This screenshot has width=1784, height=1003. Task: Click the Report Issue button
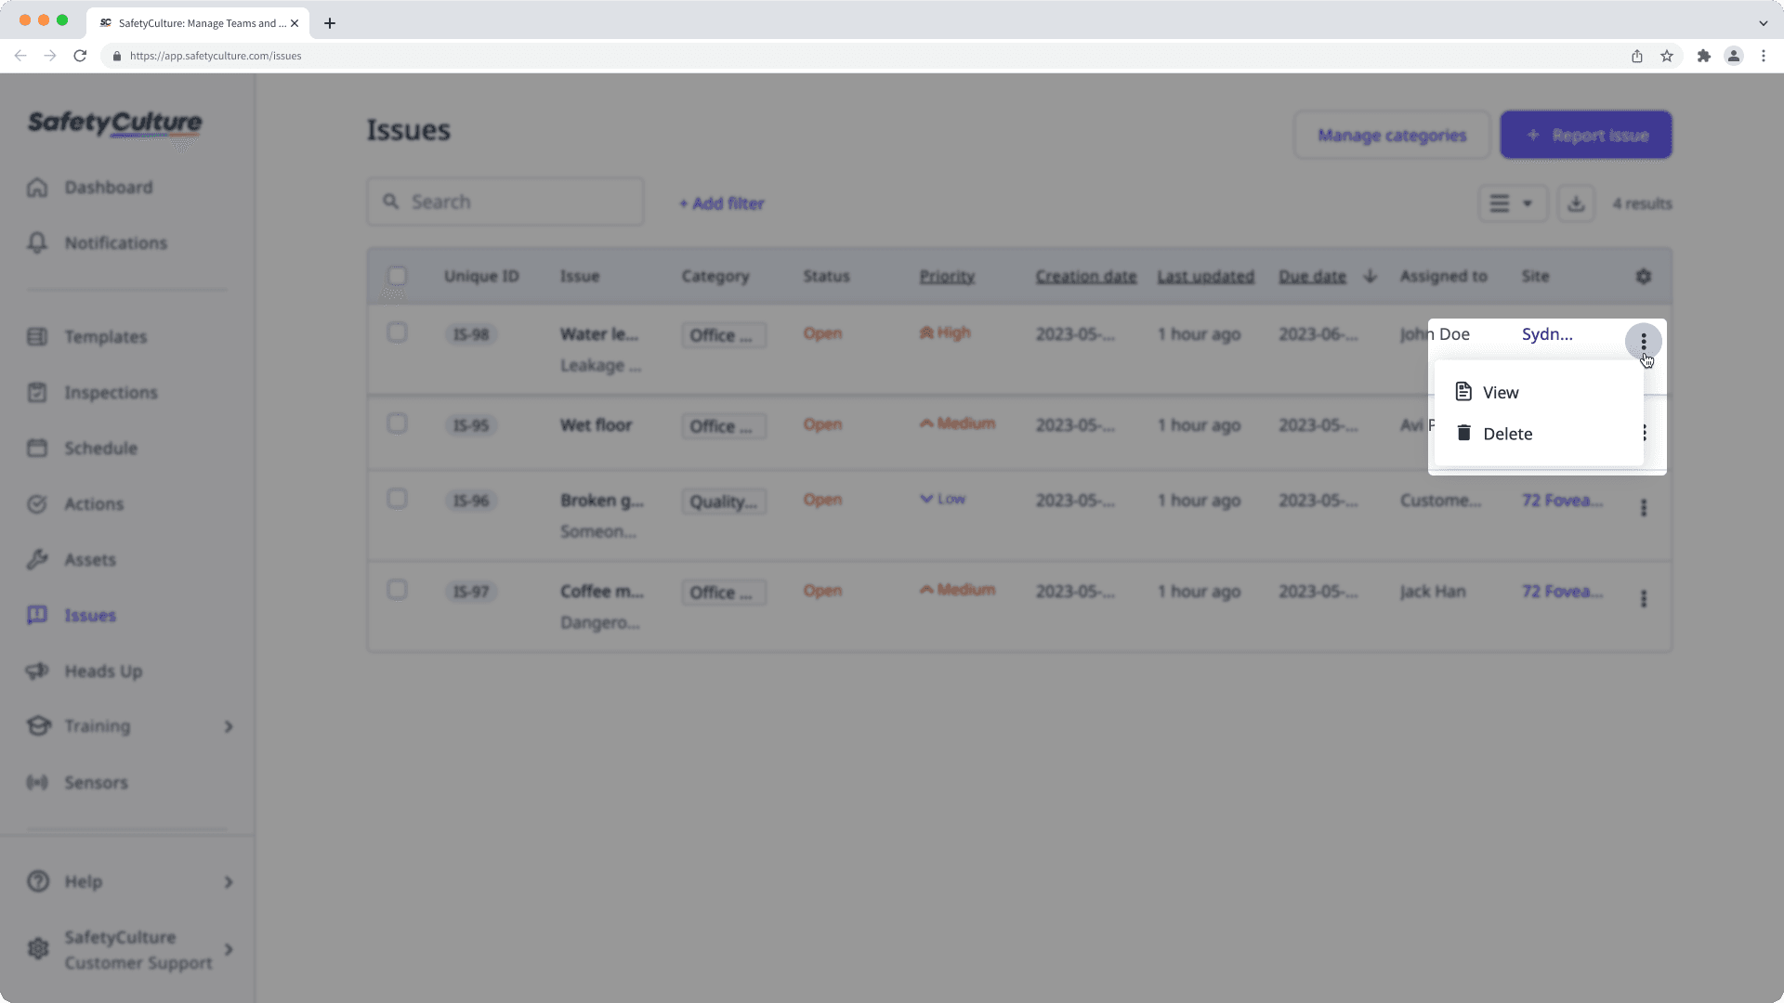pos(1585,135)
